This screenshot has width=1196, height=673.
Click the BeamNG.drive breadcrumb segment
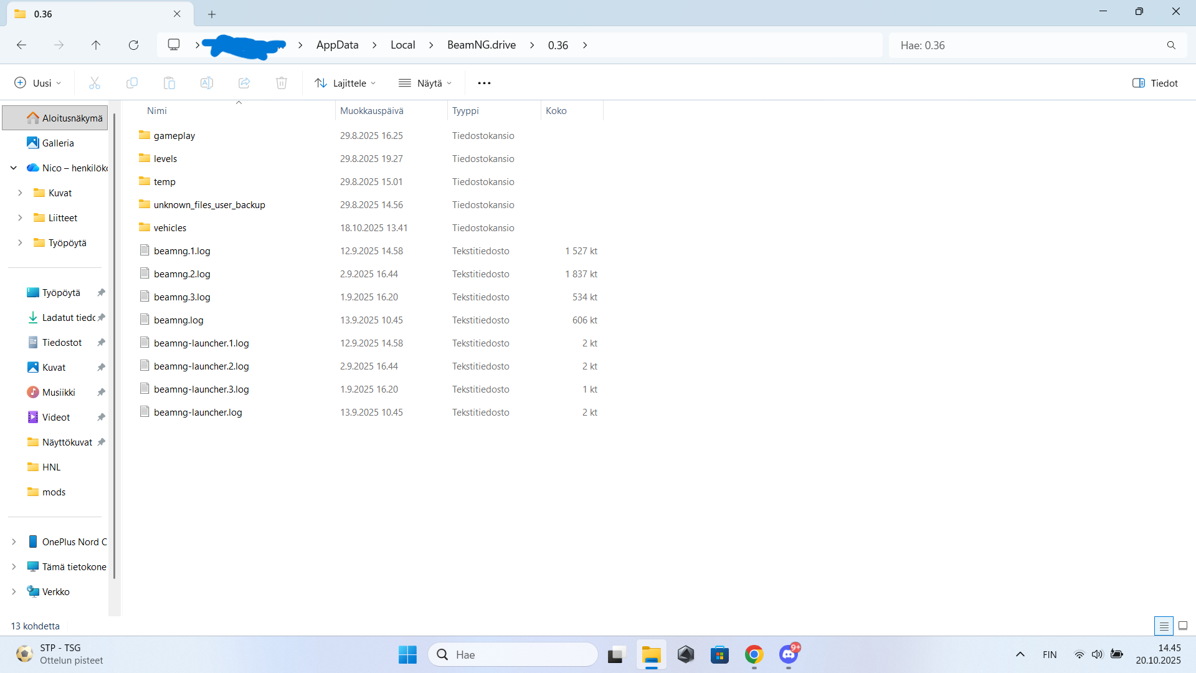click(x=481, y=45)
